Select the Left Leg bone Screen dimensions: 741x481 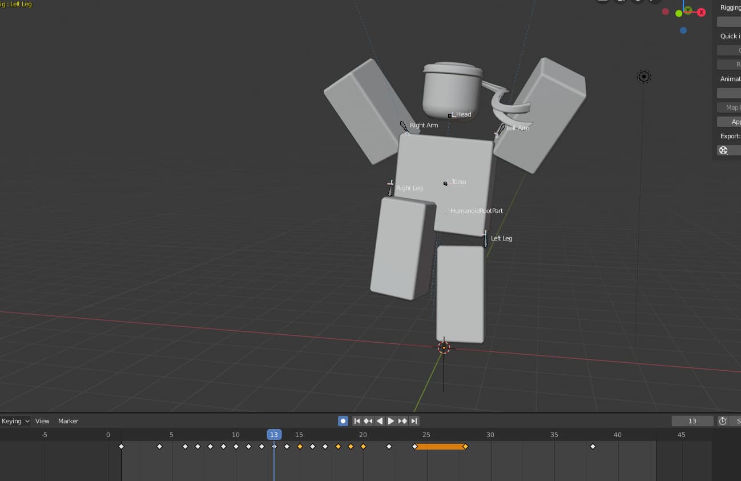485,239
